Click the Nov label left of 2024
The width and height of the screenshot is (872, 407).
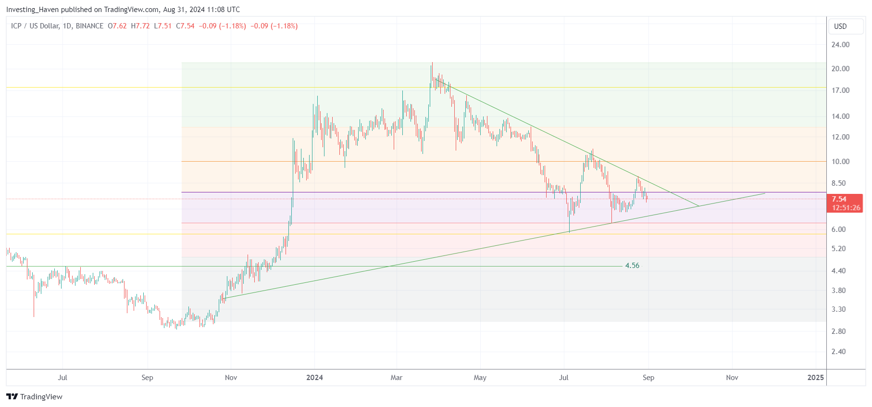pos(231,378)
